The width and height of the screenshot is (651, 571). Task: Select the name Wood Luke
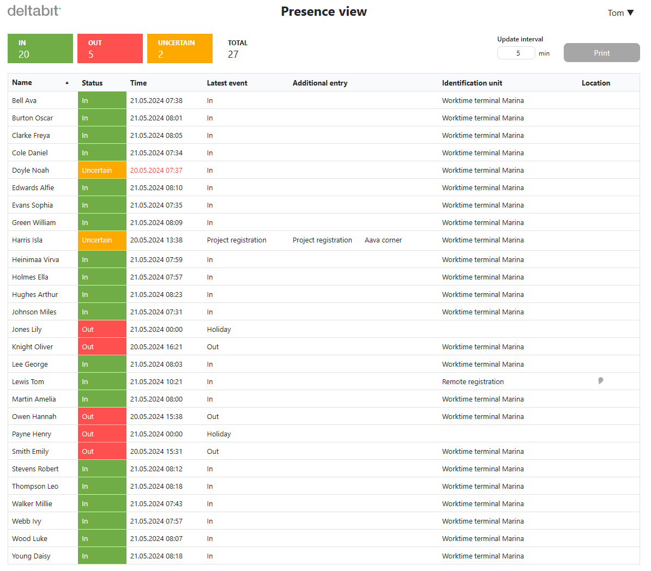point(29,538)
